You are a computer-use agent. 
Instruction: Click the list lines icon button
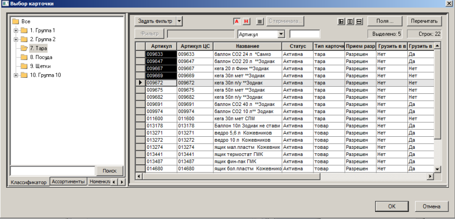click(x=260, y=21)
